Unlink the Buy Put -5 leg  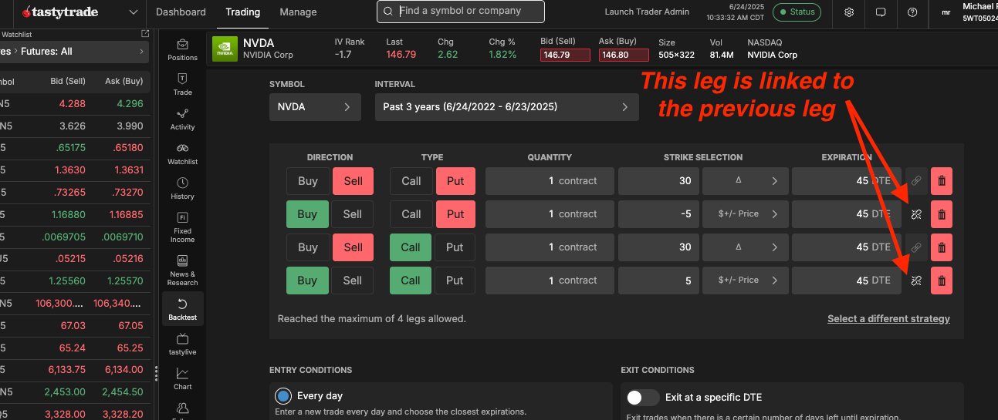[x=916, y=214]
